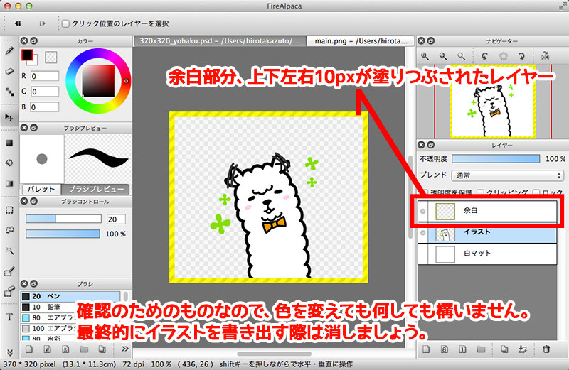Screen dimensions: 569x370
Task: Select the Select Eraser tool
Action: (x=9, y=291)
